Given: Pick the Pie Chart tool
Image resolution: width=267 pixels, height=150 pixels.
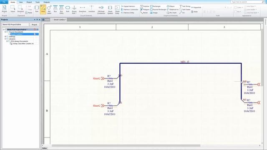Looking at the screenshot, I should point(171,12).
